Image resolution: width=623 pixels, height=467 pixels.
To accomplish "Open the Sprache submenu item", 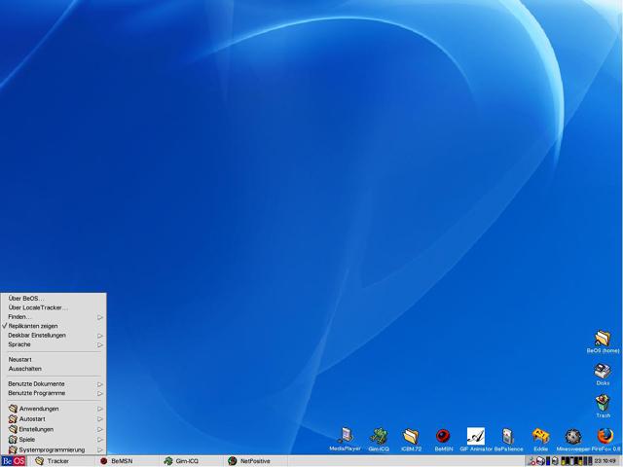I will pyautogui.click(x=54, y=344).
